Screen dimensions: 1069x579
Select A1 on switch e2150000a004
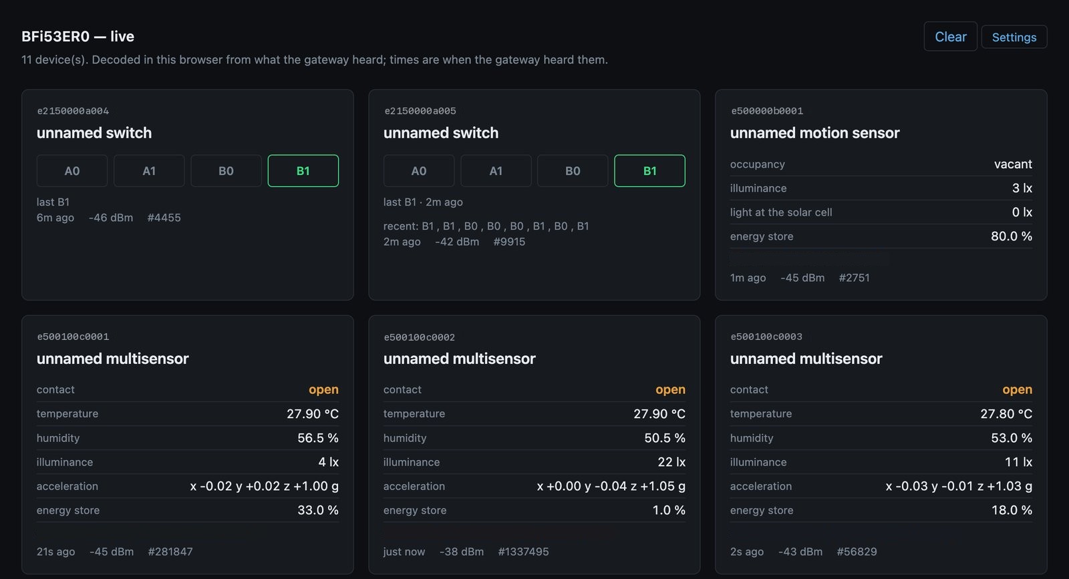(149, 171)
